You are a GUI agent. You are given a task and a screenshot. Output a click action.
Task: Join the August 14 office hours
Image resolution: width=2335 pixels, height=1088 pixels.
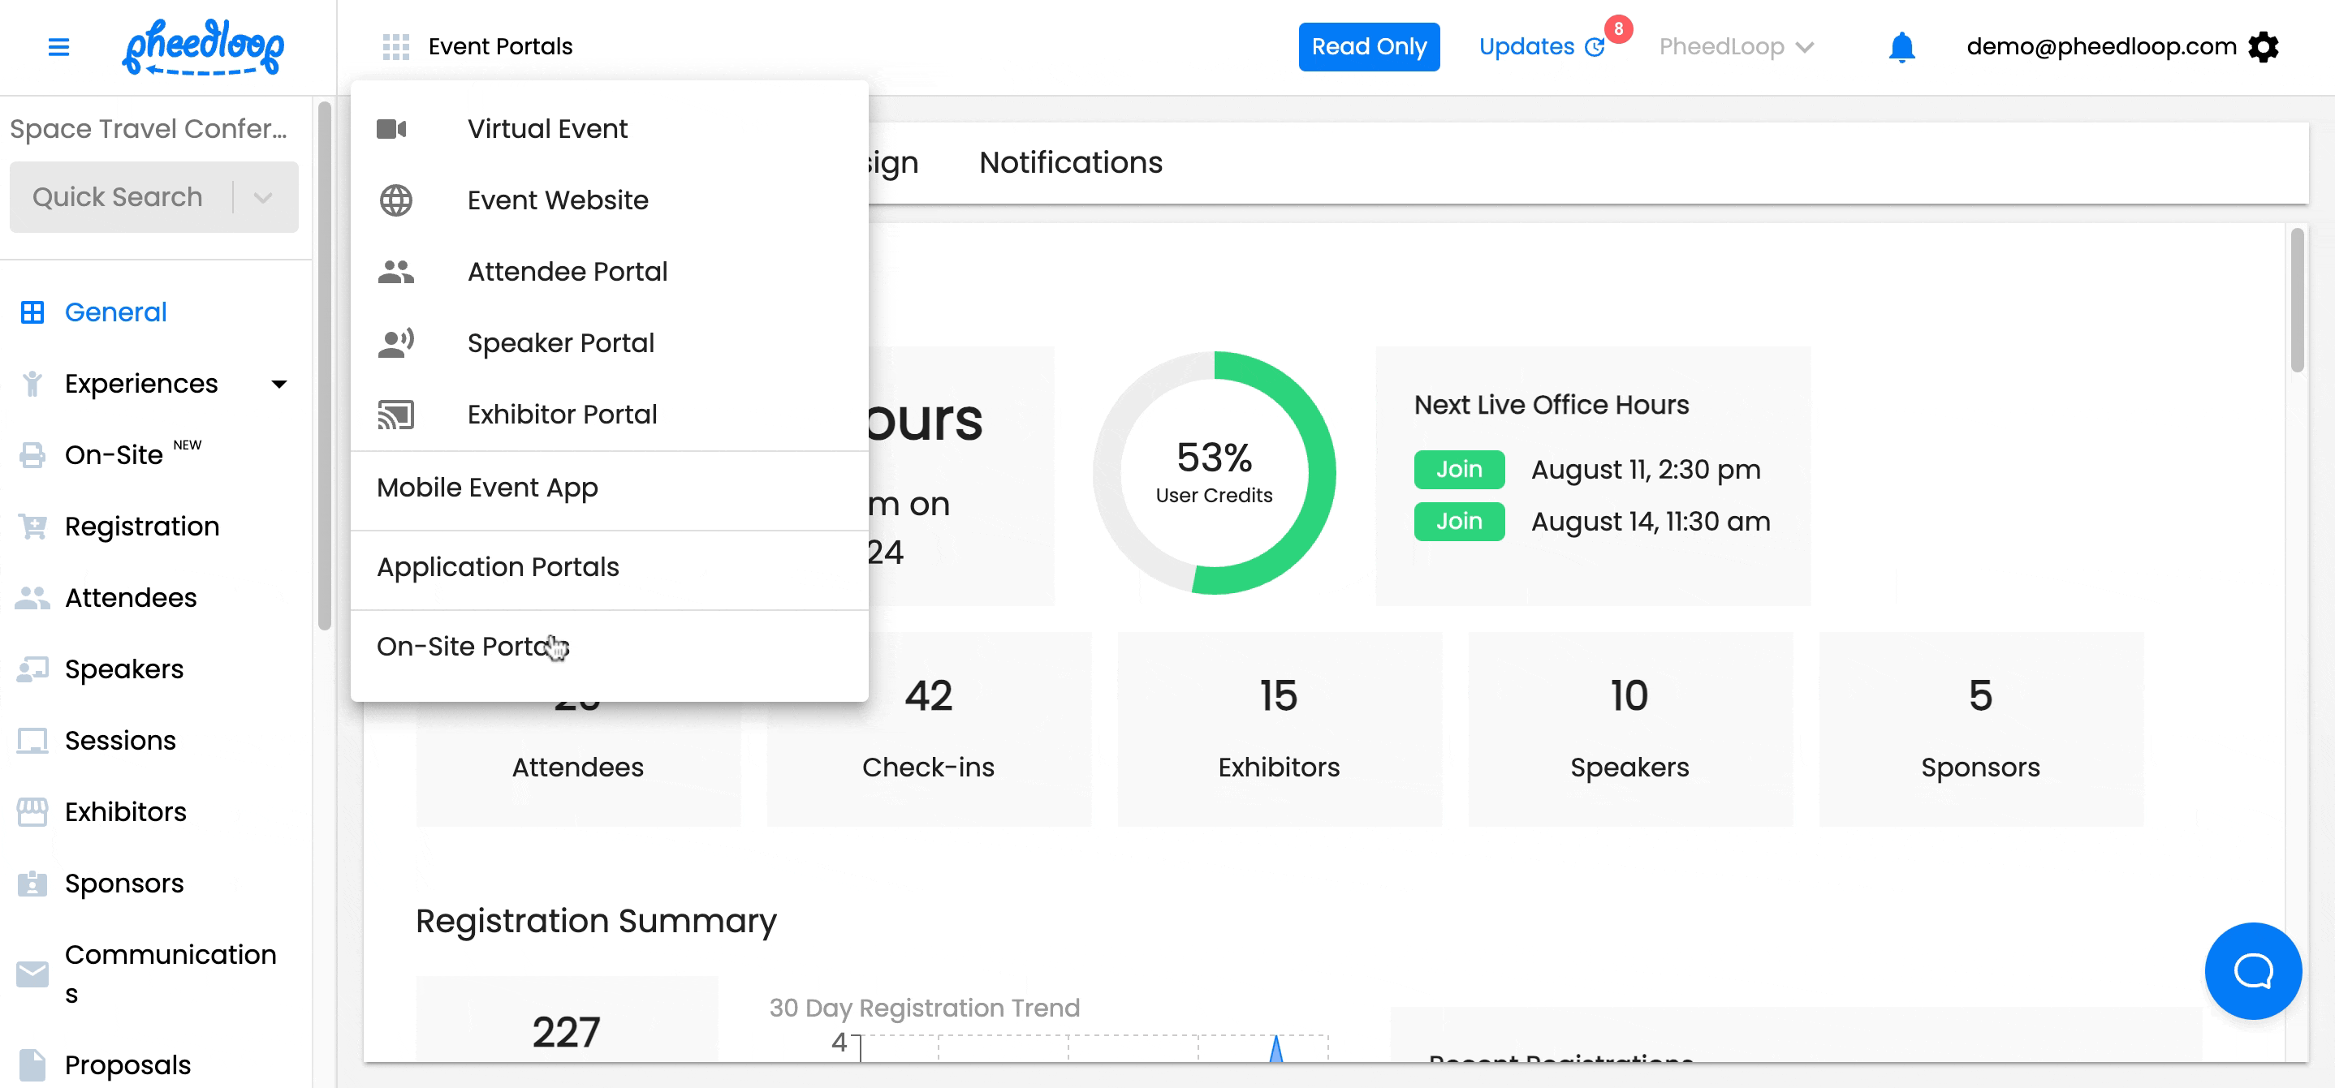click(x=1458, y=521)
